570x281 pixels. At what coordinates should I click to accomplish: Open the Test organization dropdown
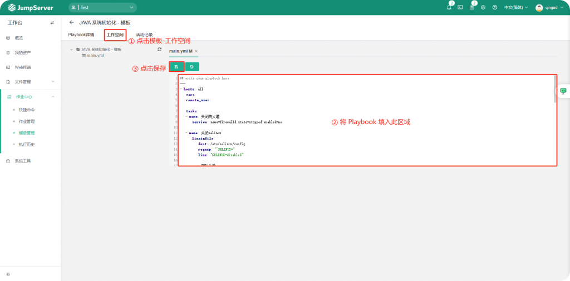click(x=102, y=8)
